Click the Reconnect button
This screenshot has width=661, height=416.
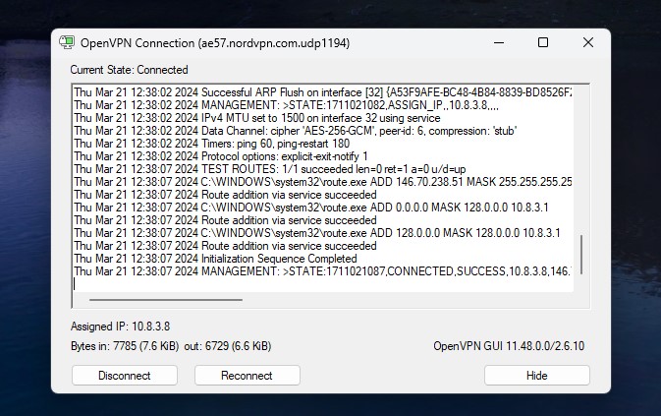[248, 375]
